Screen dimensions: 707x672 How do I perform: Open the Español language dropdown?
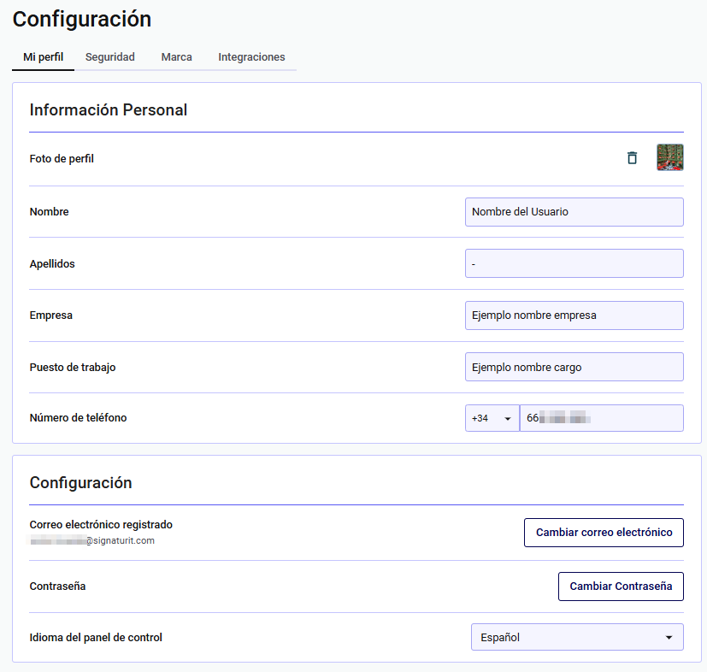coord(577,638)
